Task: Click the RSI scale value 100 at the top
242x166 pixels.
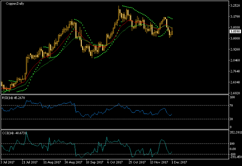Action: (x=232, y=97)
